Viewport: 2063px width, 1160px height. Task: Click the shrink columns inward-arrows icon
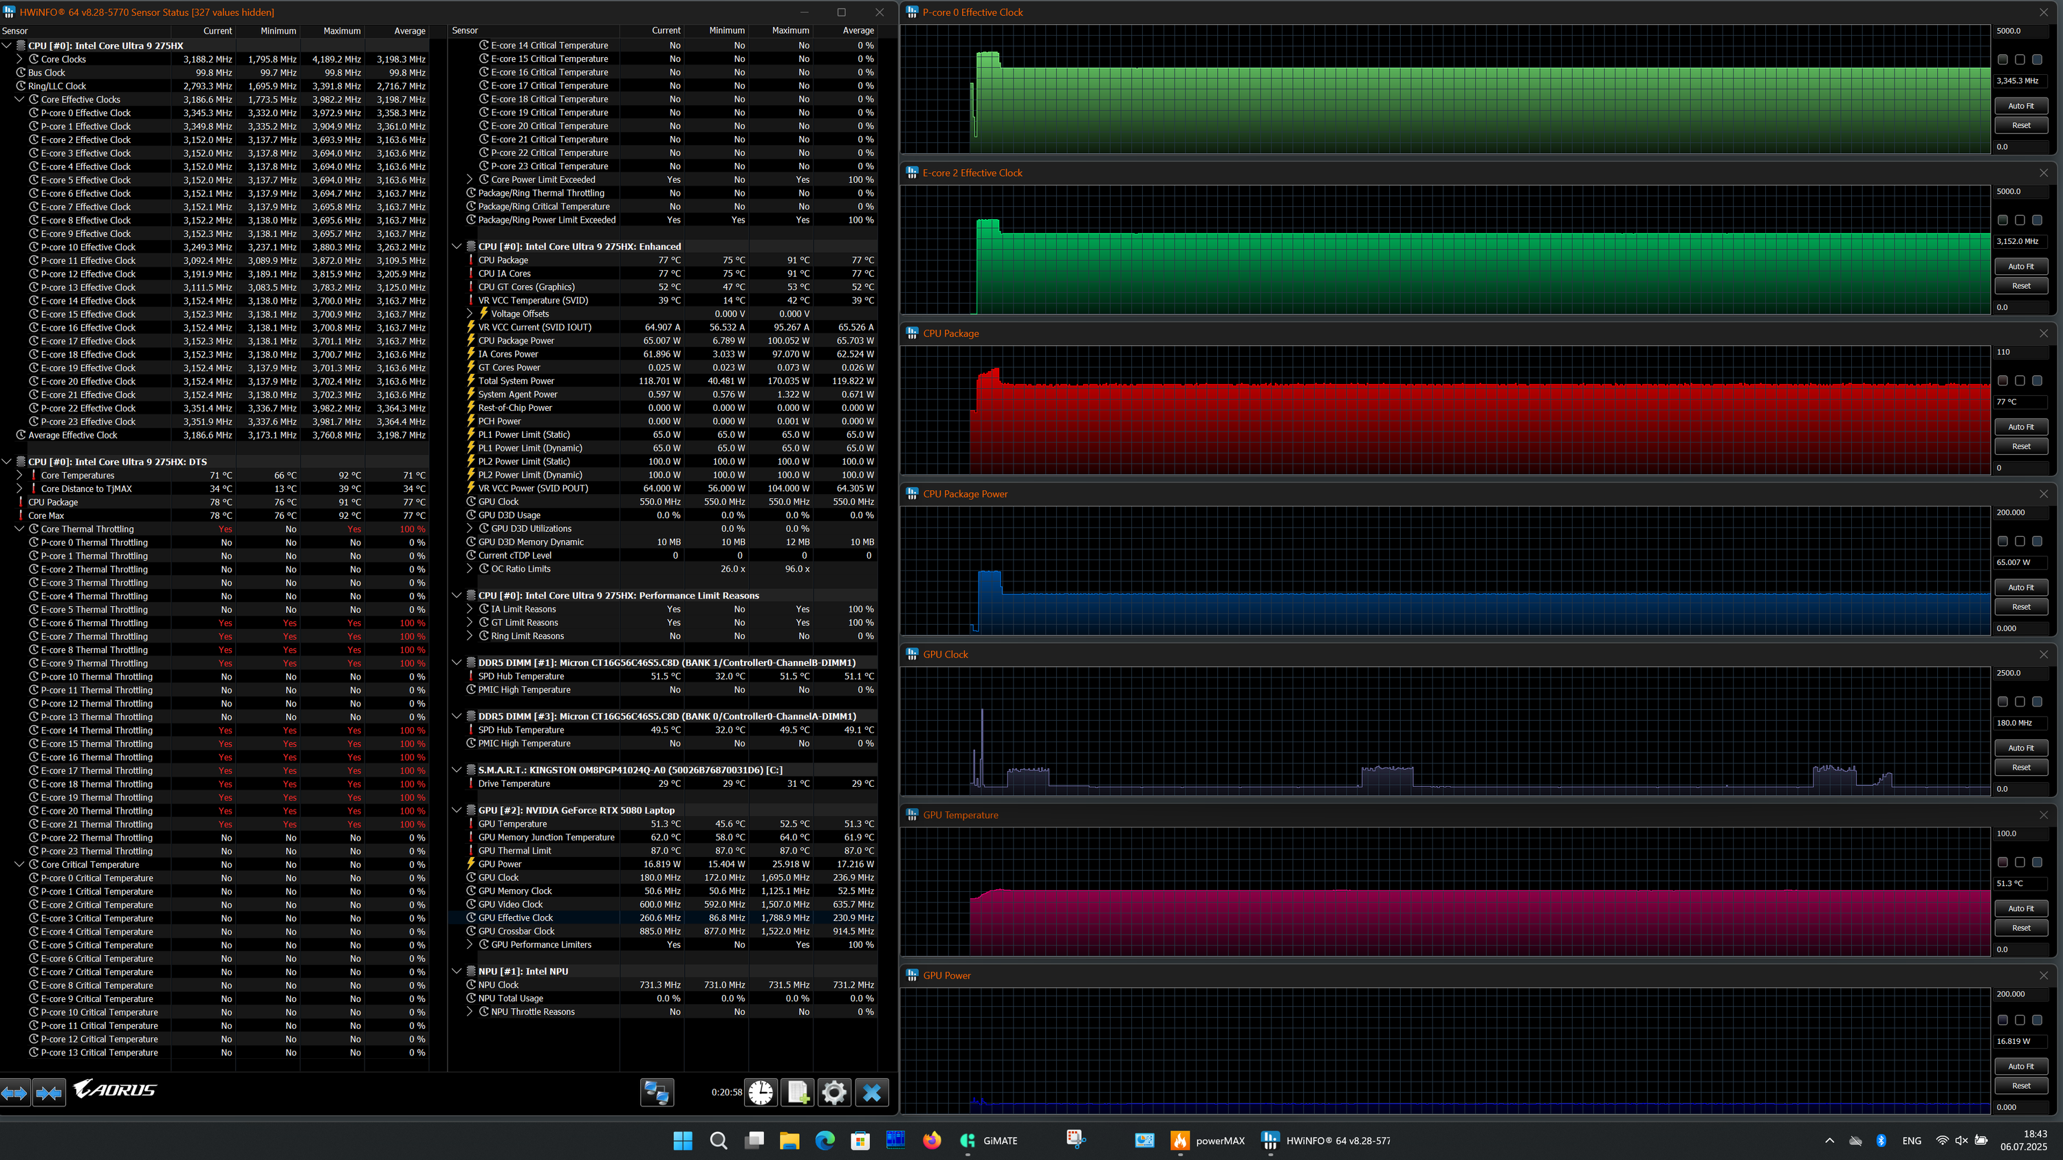pos(49,1092)
